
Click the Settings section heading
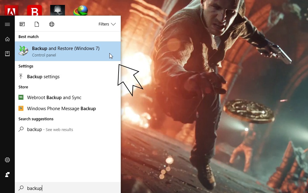26,66
